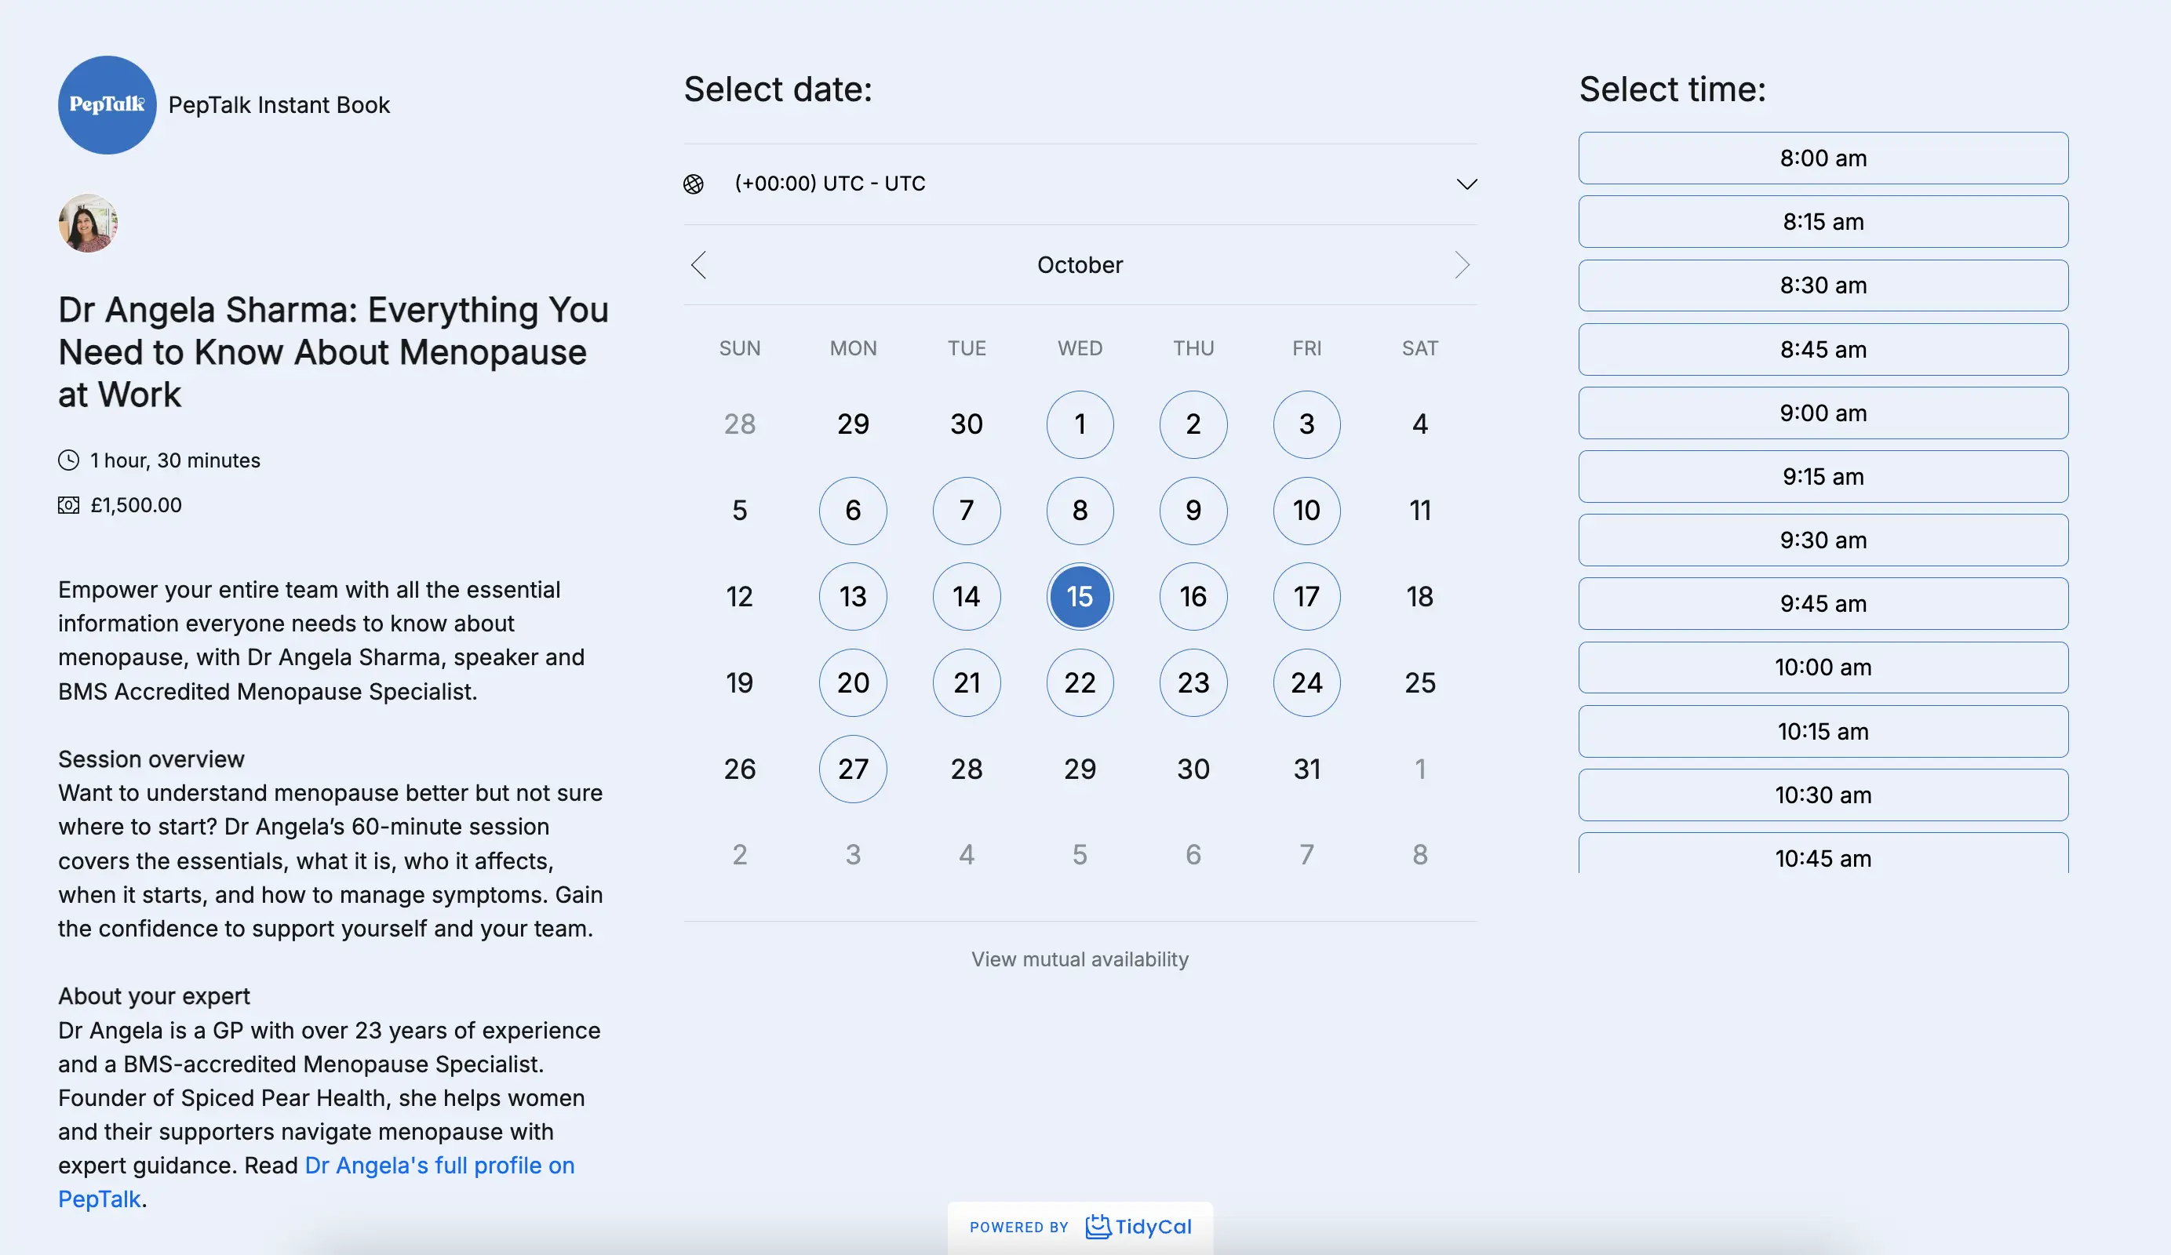Advance to next month arrow
Image resolution: width=2171 pixels, height=1255 pixels.
[1461, 265]
